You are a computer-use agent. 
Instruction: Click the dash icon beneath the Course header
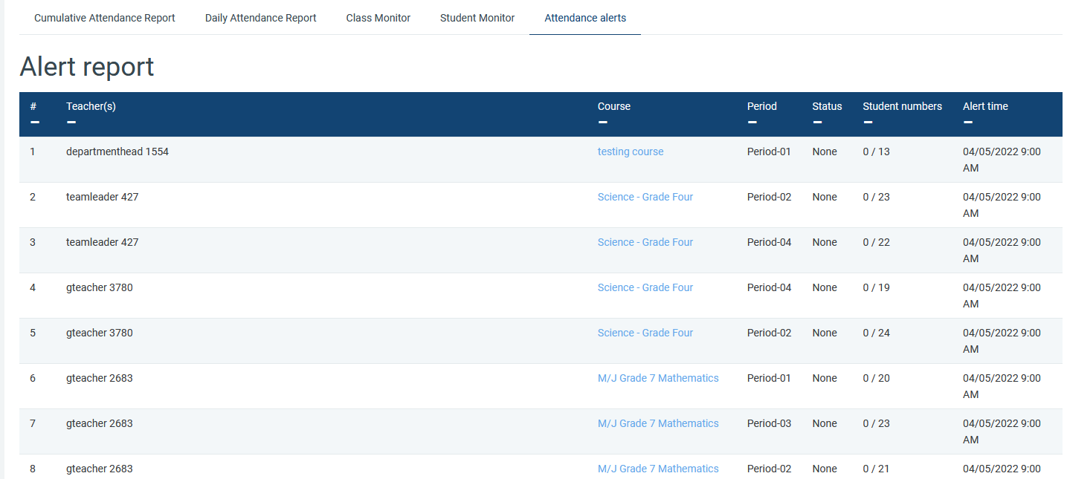pos(602,123)
